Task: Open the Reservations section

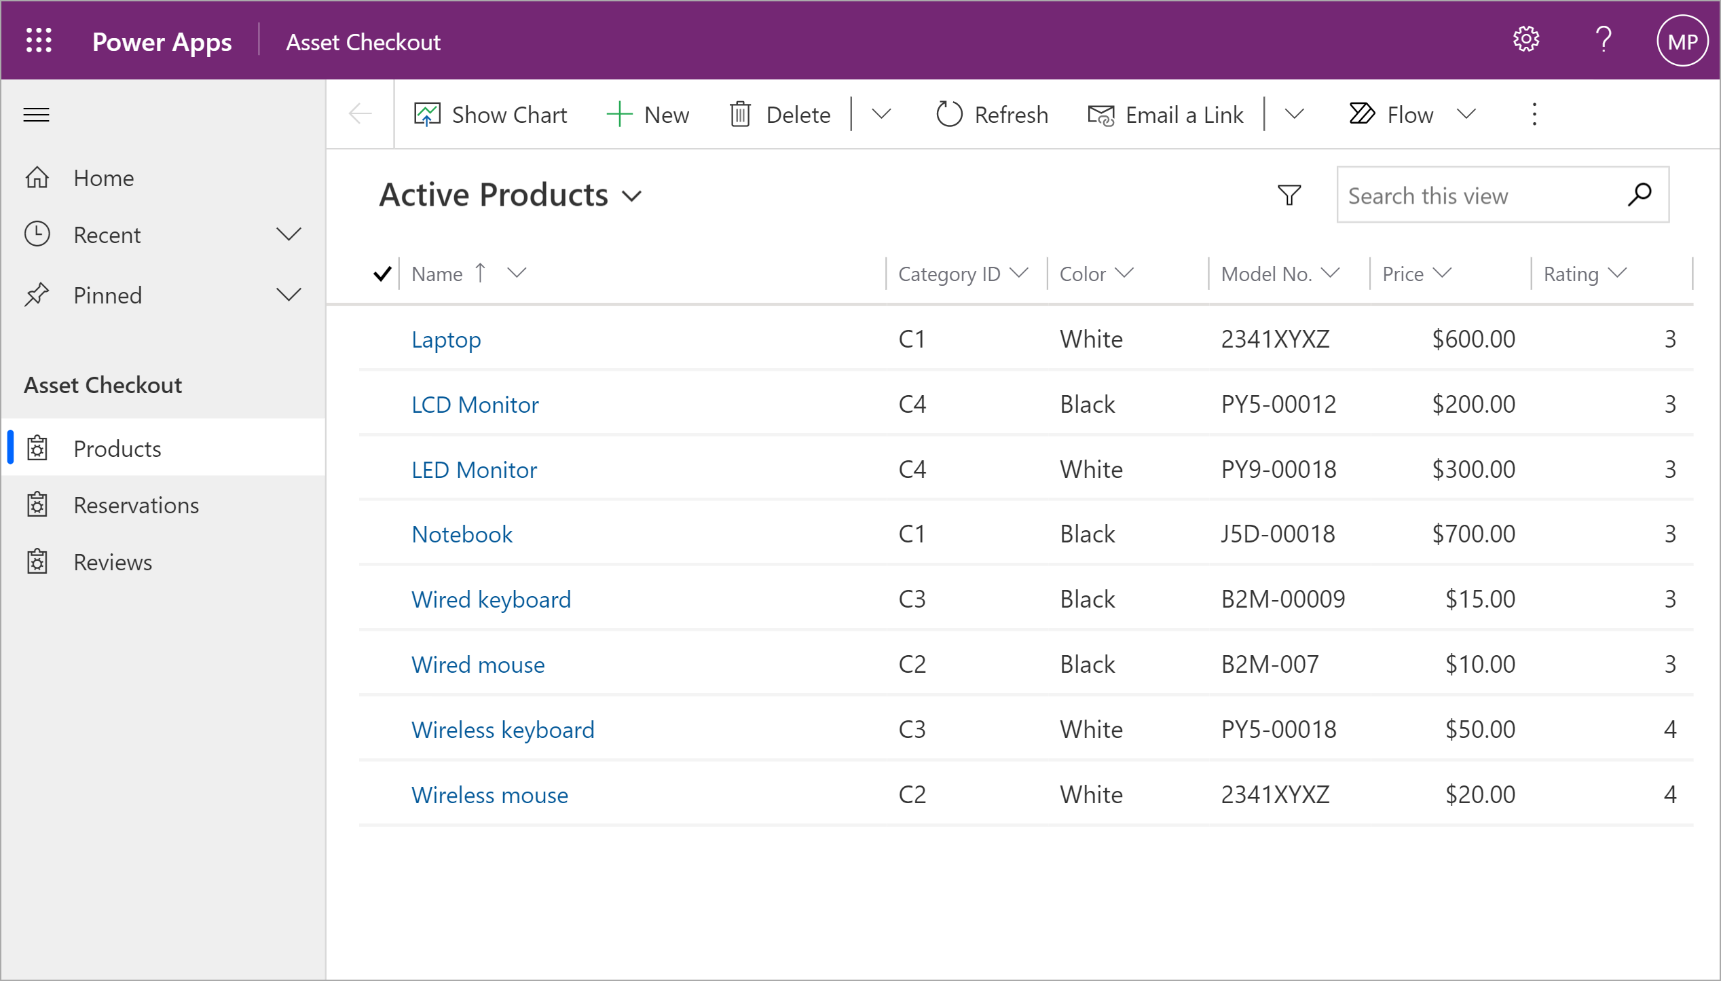Action: pos(136,504)
